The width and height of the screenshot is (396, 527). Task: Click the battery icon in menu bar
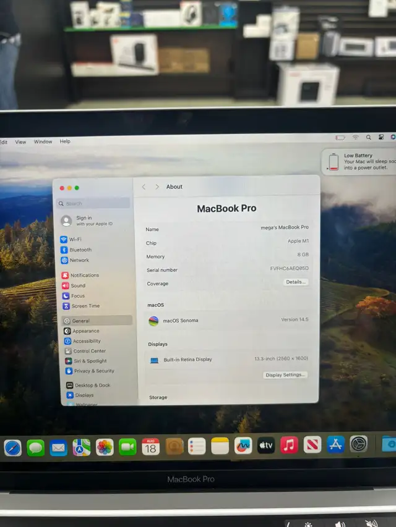pos(340,138)
